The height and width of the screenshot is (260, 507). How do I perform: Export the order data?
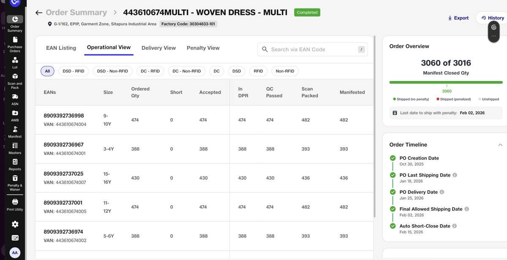coord(458,18)
